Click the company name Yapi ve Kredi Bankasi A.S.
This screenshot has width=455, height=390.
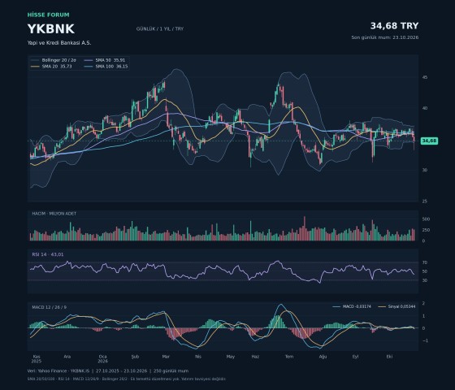pyautogui.click(x=59, y=42)
